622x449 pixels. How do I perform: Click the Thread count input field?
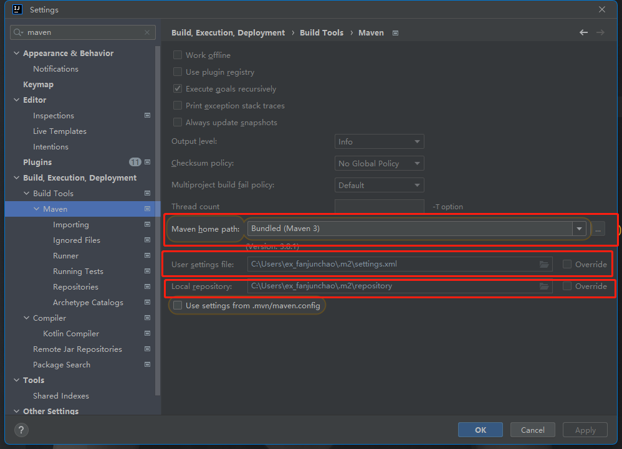tap(379, 206)
